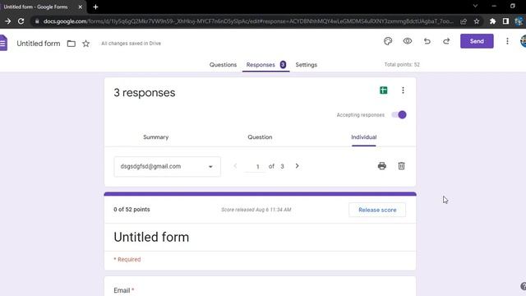The image size is (526, 296).
Task: Open the customize theme palette
Action: click(x=388, y=41)
